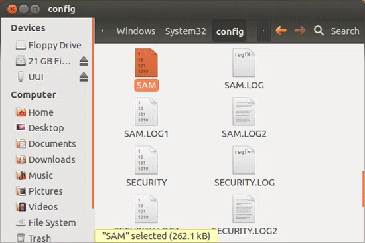The width and height of the screenshot is (365, 243).
Task: Open the UUI device entry
Action: click(36, 77)
